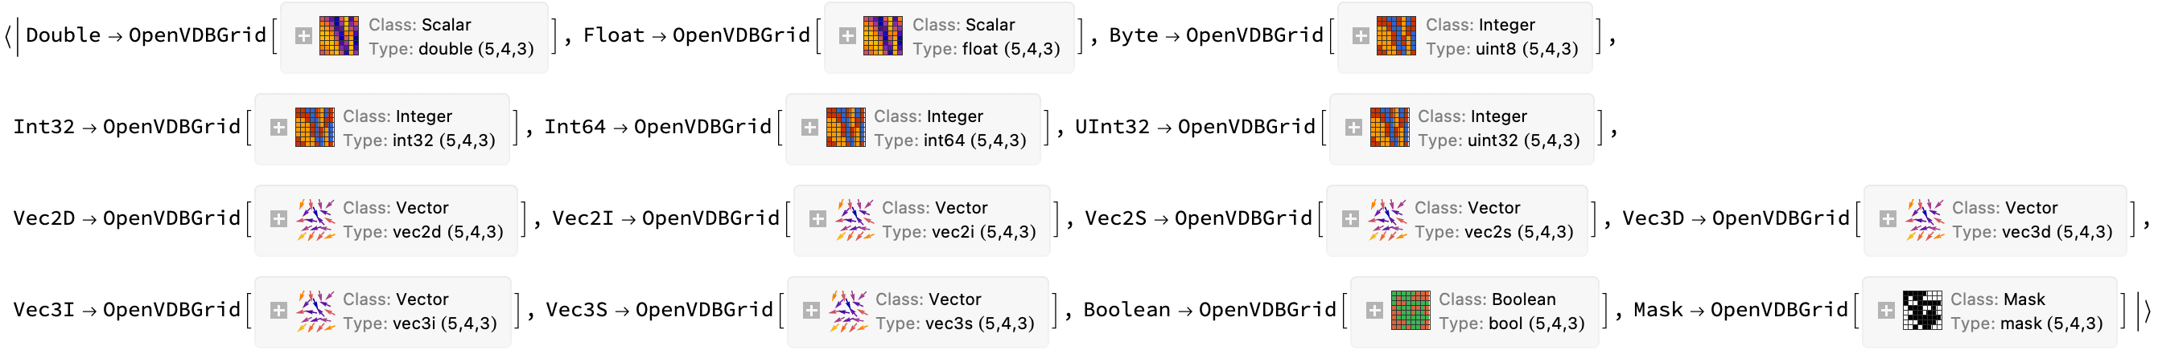Click the vec3d vector field icon

pos(1925,219)
